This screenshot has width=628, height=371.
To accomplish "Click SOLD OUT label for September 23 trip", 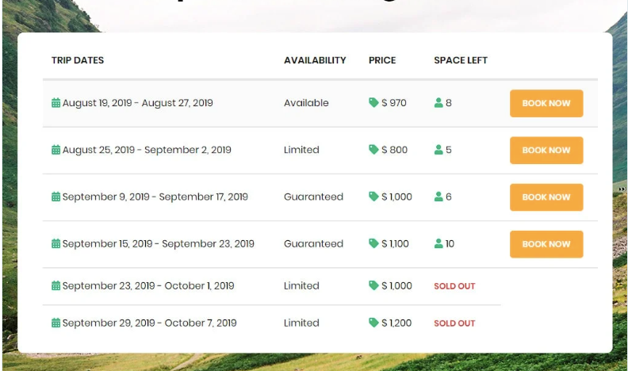I will (454, 286).
